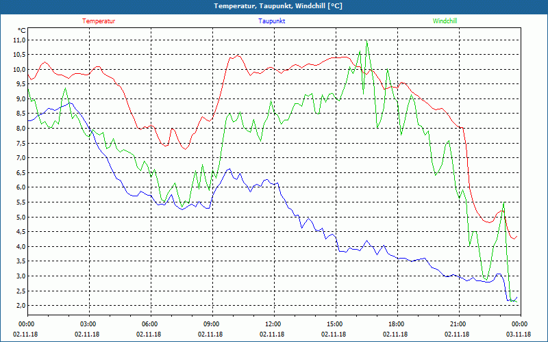Click the green Windchill legend label
Screen dimensions: 548x342
[445, 21]
